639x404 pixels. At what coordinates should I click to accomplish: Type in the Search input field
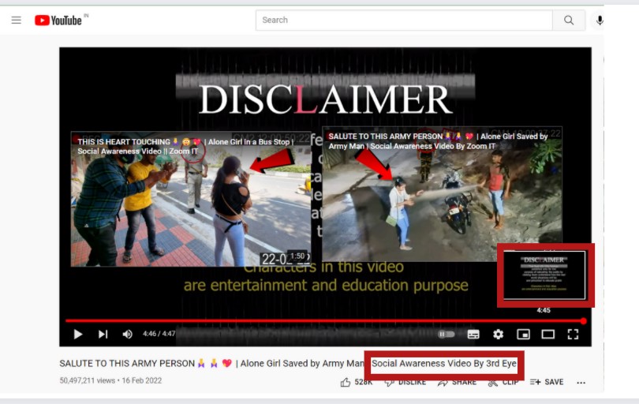[402, 21]
